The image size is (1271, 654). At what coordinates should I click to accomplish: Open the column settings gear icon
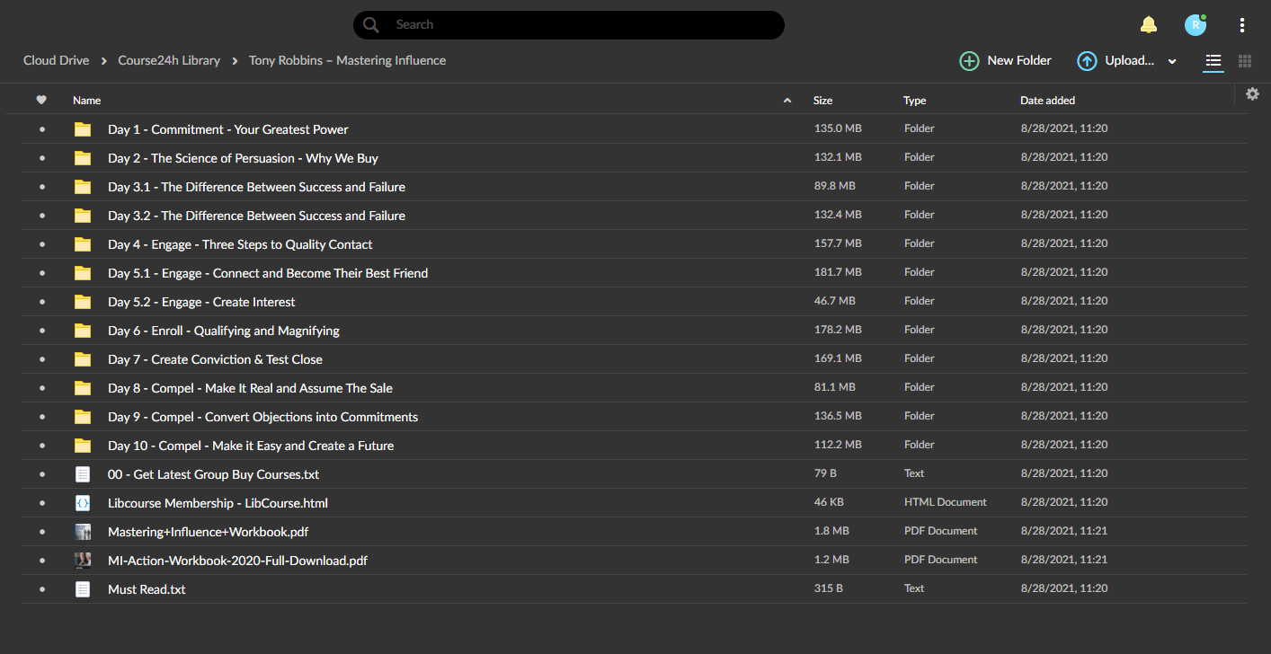[1252, 93]
